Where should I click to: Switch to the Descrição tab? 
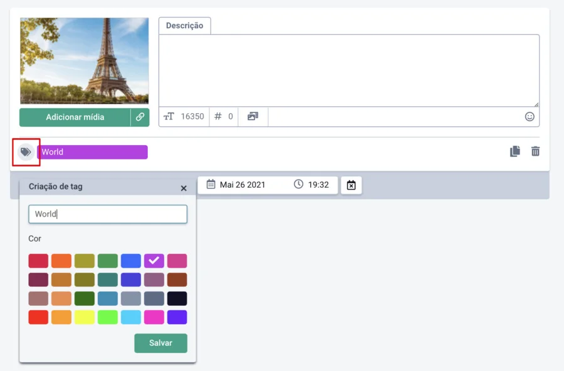coord(184,26)
